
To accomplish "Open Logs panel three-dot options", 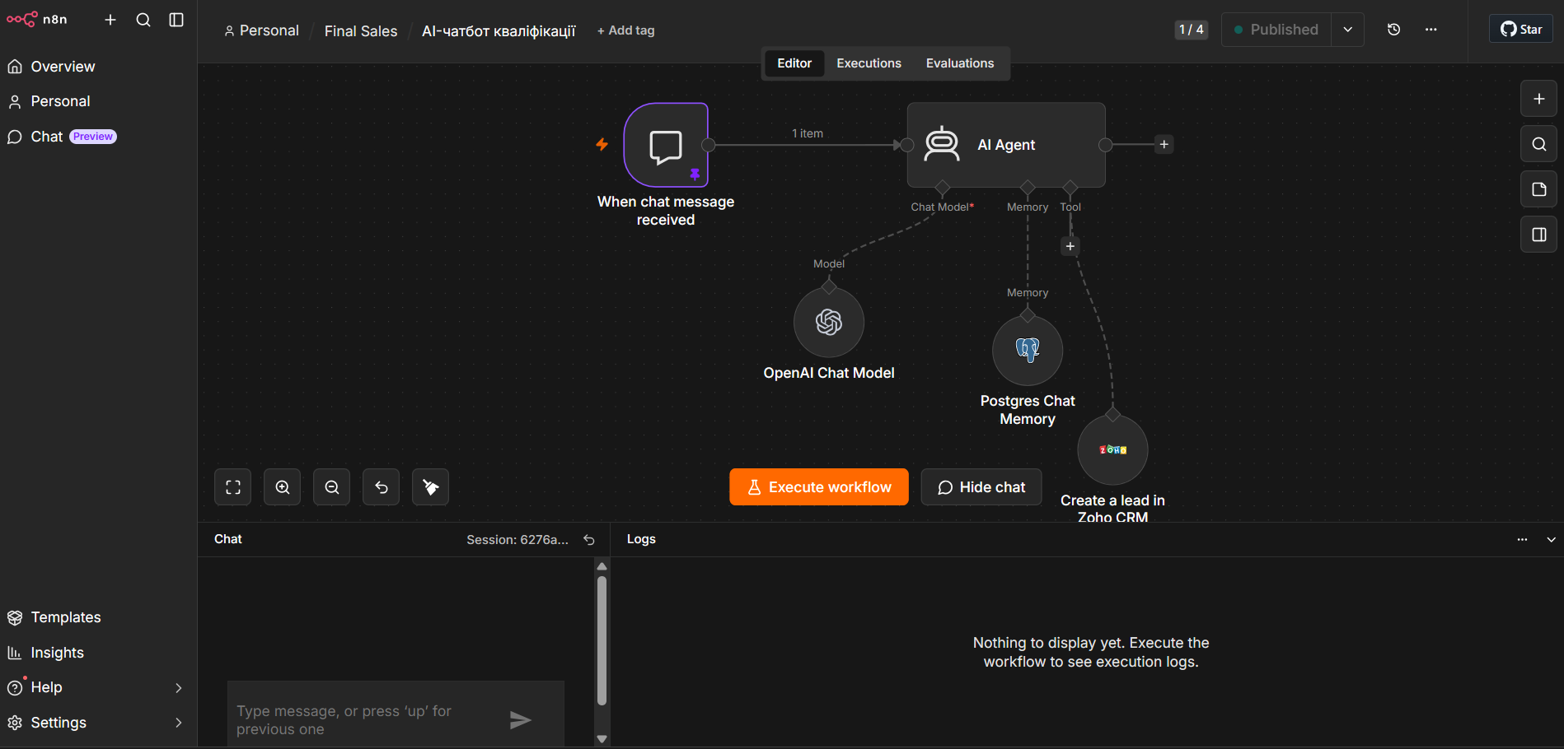I will [x=1522, y=540].
